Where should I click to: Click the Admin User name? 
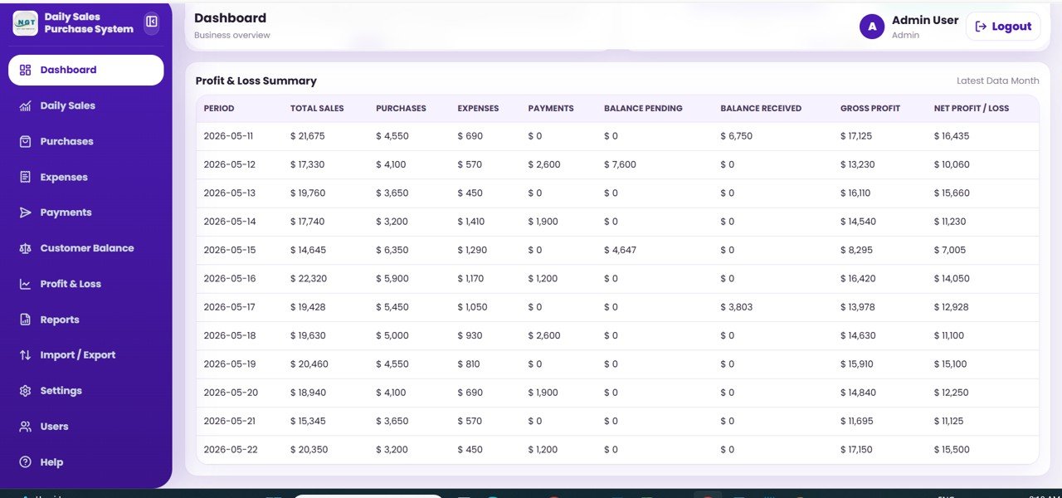(x=925, y=20)
